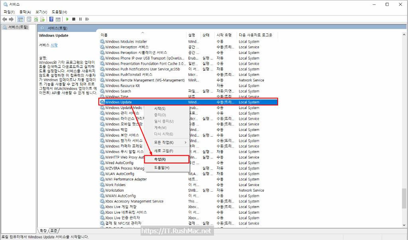Screen dimensions: 408x240
Task: Pause the service with pause icon
Action: tap(80, 19)
